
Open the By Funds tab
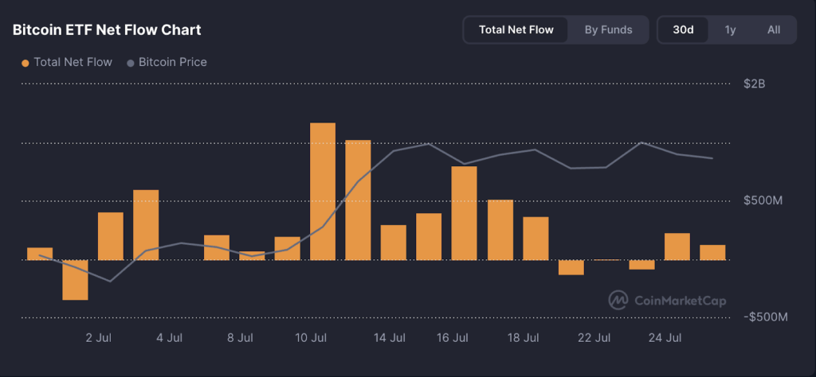click(x=608, y=30)
